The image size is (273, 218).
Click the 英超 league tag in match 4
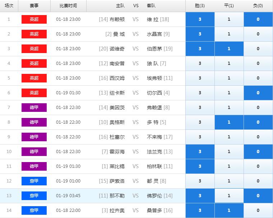pyautogui.click(x=34, y=63)
